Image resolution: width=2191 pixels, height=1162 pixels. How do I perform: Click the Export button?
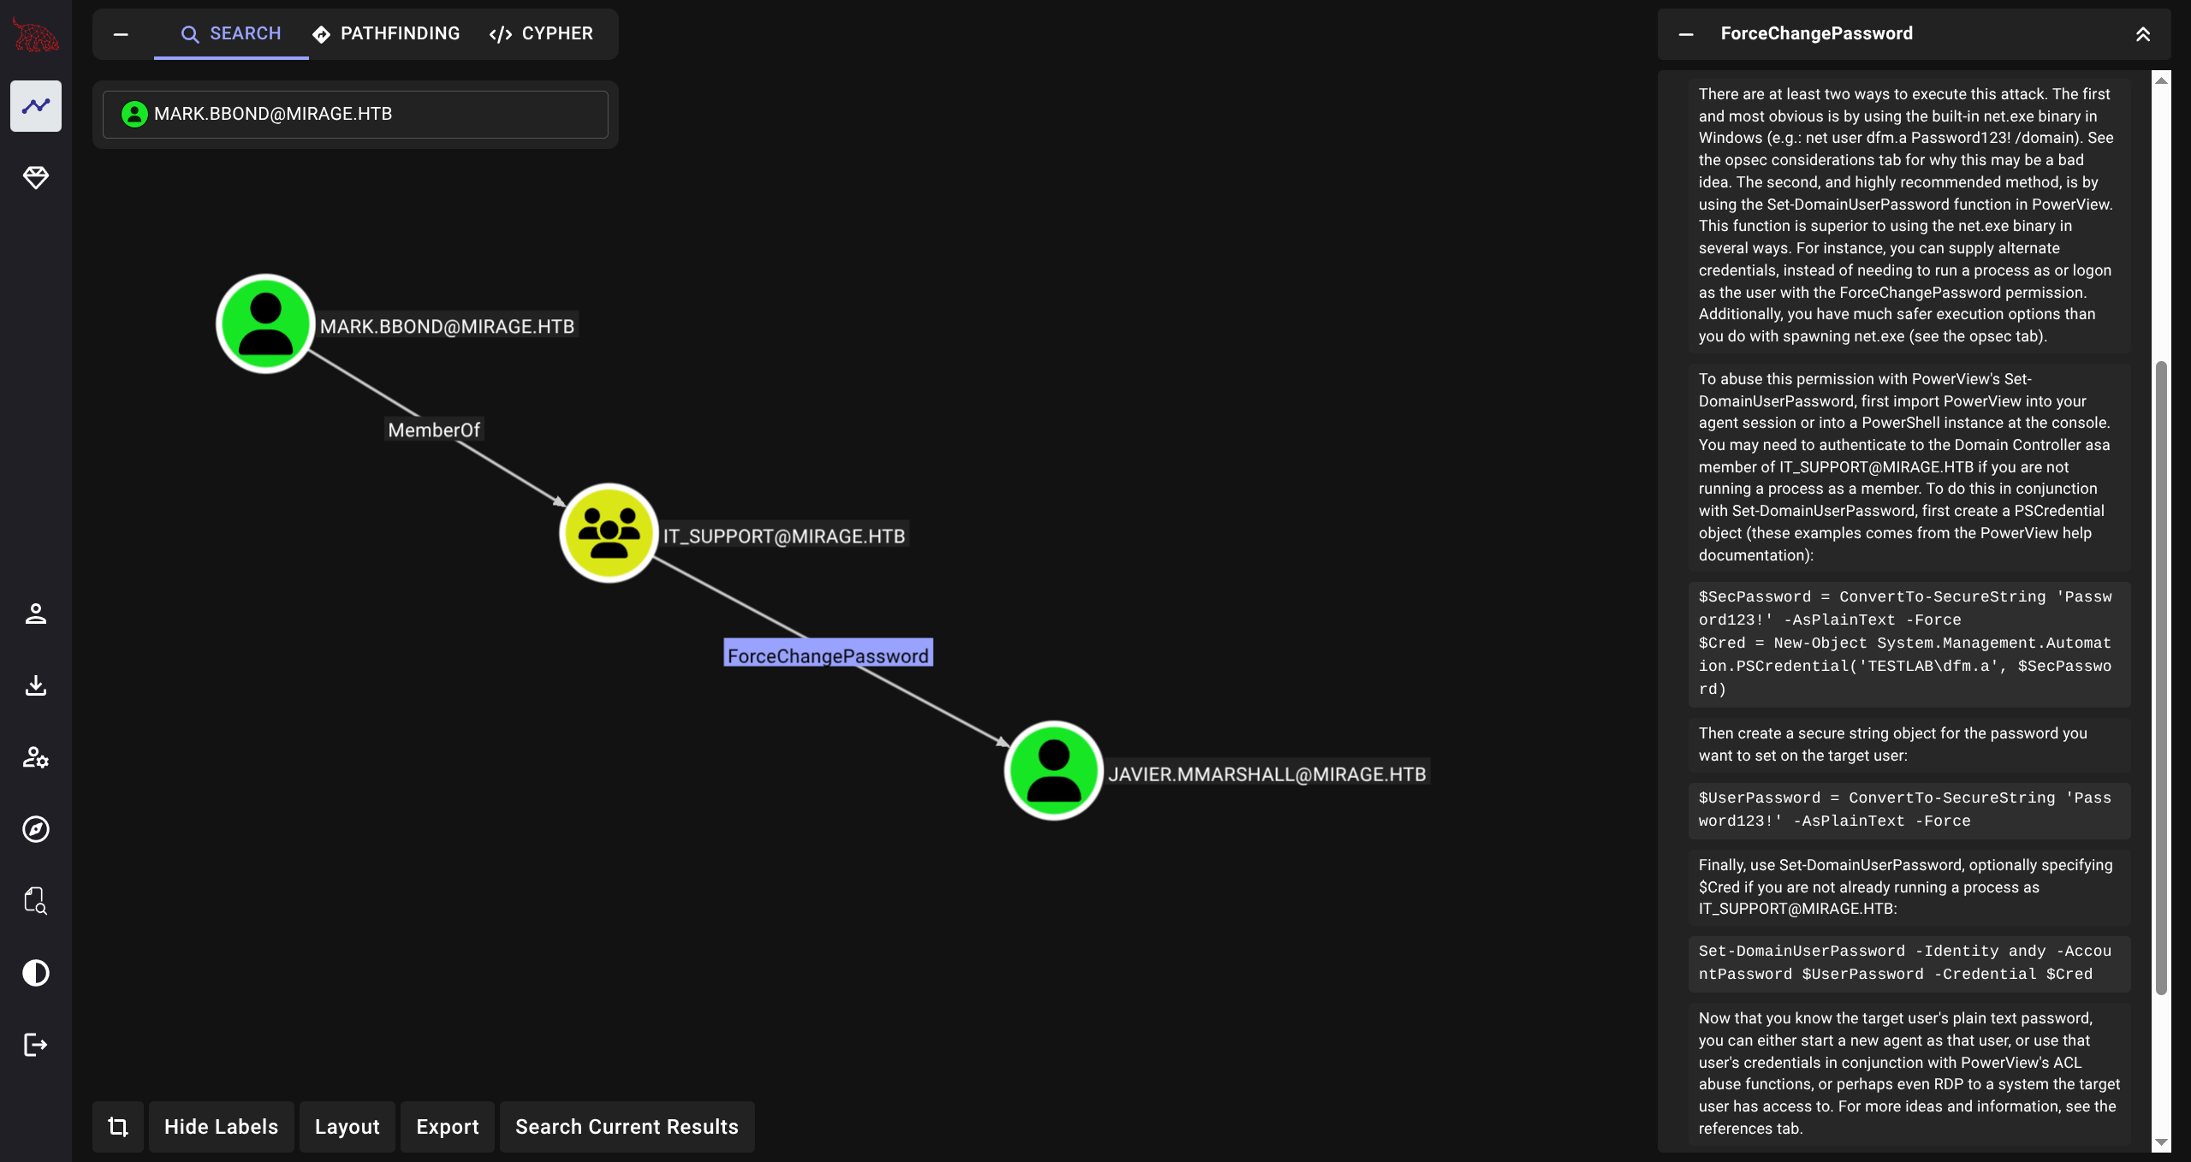click(447, 1127)
